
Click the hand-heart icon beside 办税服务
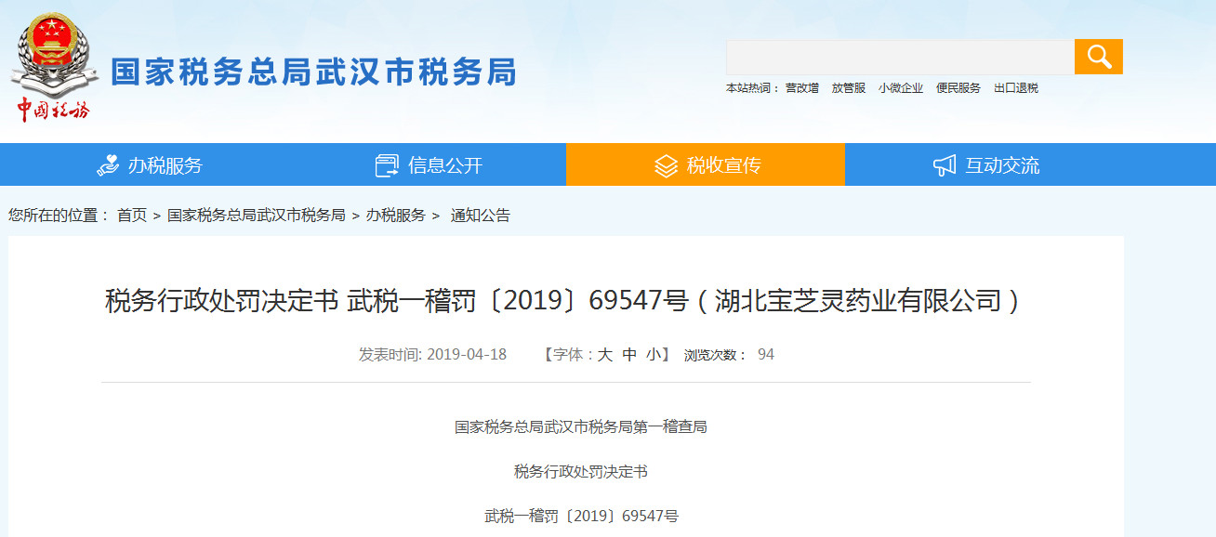108,165
